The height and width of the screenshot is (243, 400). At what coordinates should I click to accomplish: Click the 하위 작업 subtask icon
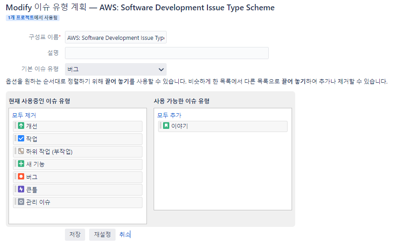tap(21, 151)
